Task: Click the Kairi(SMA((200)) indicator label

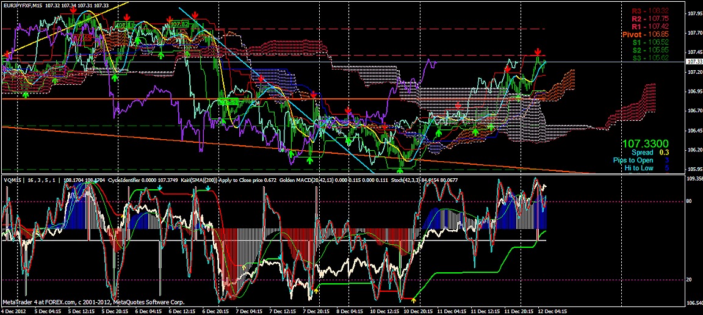Action: pos(198,180)
